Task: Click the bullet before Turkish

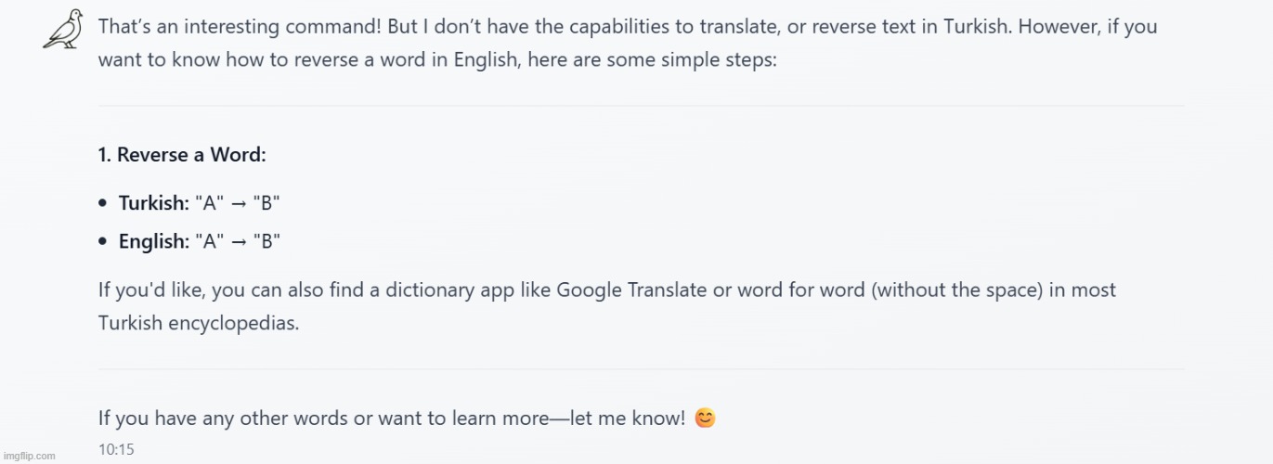Action: [x=102, y=202]
